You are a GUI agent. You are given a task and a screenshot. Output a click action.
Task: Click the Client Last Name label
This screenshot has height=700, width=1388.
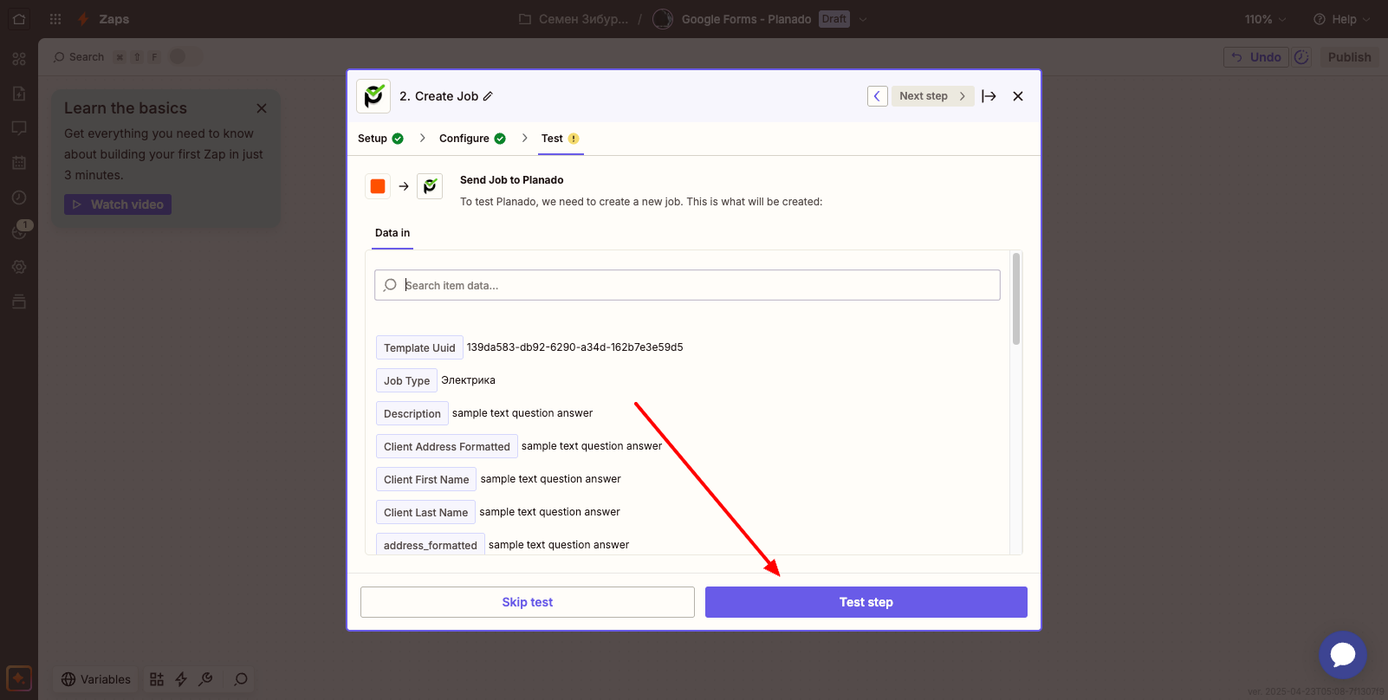pos(425,512)
